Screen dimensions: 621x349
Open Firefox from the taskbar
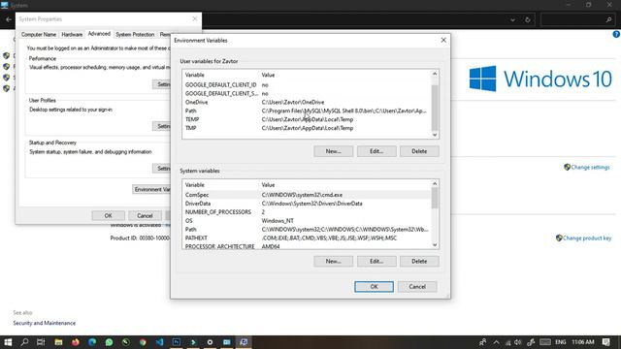76,342
